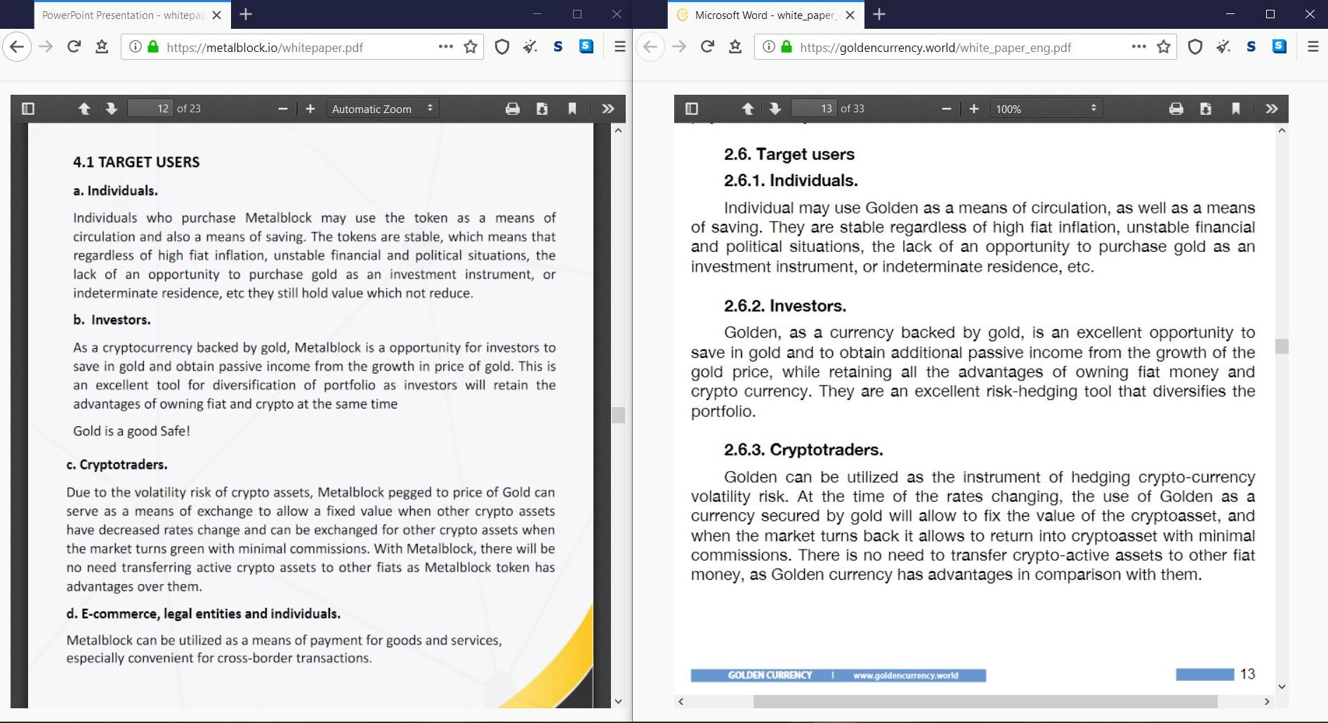The width and height of the screenshot is (1328, 723).
Task: Open blue Skype extension in goldencurrency toolbar
Action: tap(1280, 46)
